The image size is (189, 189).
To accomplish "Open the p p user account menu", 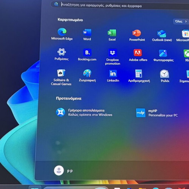I will [x=64, y=171].
